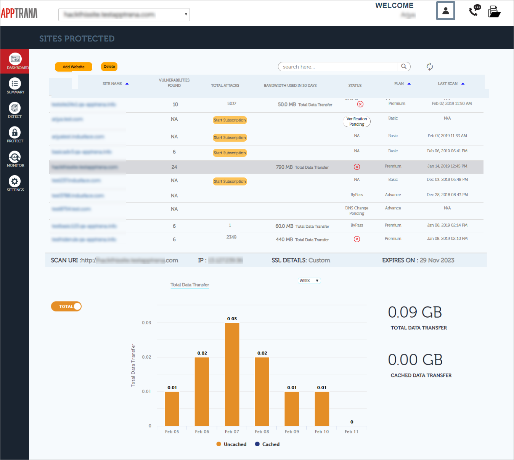Click red status icon in 440 MB row
The width and height of the screenshot is (514, 460).
point(357,239)
